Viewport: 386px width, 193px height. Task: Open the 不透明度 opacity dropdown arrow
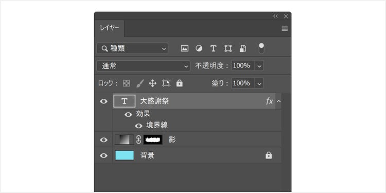[x=259, y=66]
